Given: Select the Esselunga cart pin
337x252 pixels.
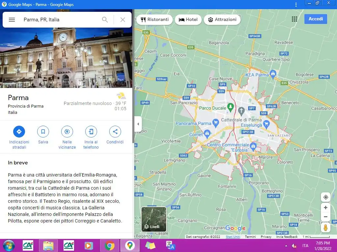Looking at the screenshot, I should click(x=266, y=124).
